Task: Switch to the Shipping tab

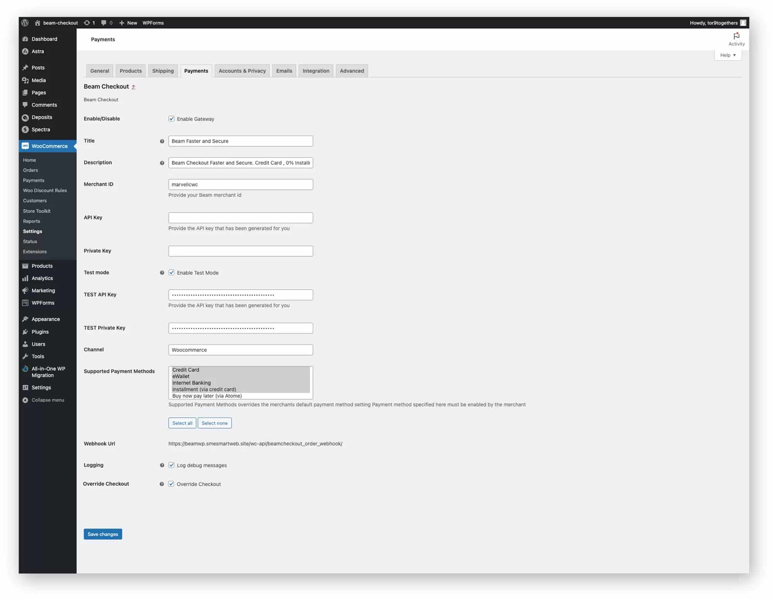Action: pyautogui.click(x=163, y=71)
